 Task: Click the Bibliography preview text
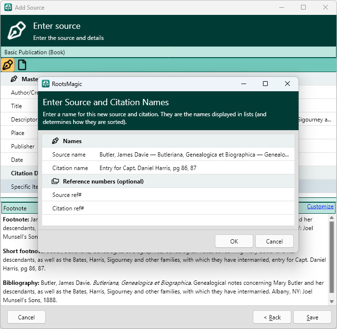point(163,292)
